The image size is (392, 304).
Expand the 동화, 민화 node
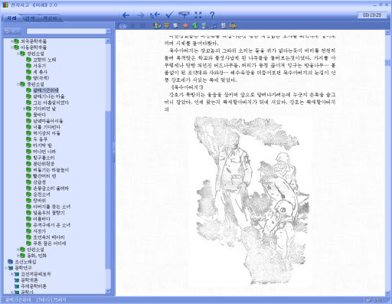pos(18,255)
